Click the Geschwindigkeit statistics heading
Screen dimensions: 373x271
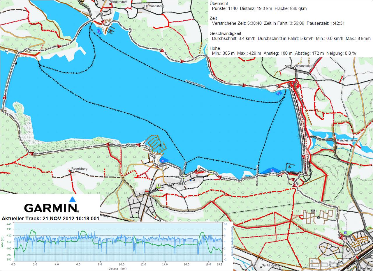click(225, 33)
